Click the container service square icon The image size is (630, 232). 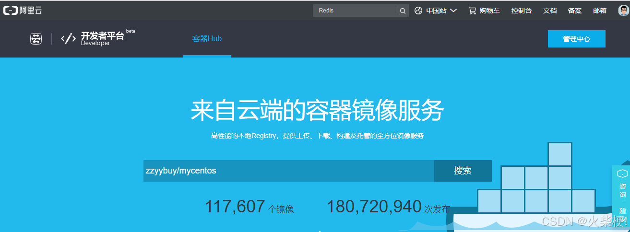36,39
